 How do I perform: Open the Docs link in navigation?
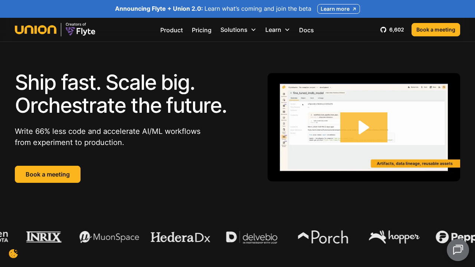(306, 30)
